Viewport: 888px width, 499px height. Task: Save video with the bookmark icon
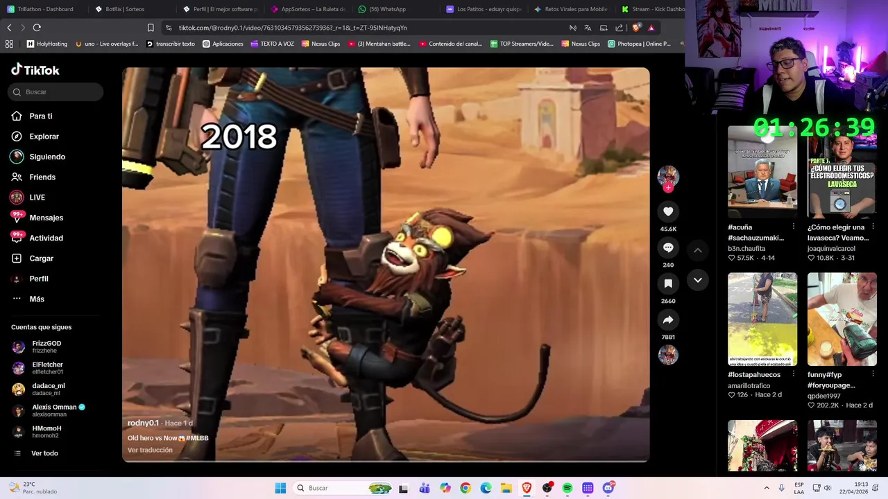[668, 283]
